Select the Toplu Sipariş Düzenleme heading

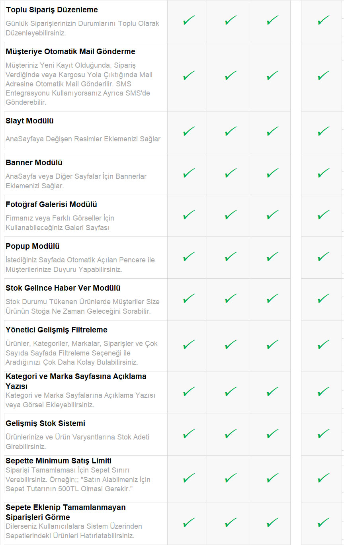52,10
